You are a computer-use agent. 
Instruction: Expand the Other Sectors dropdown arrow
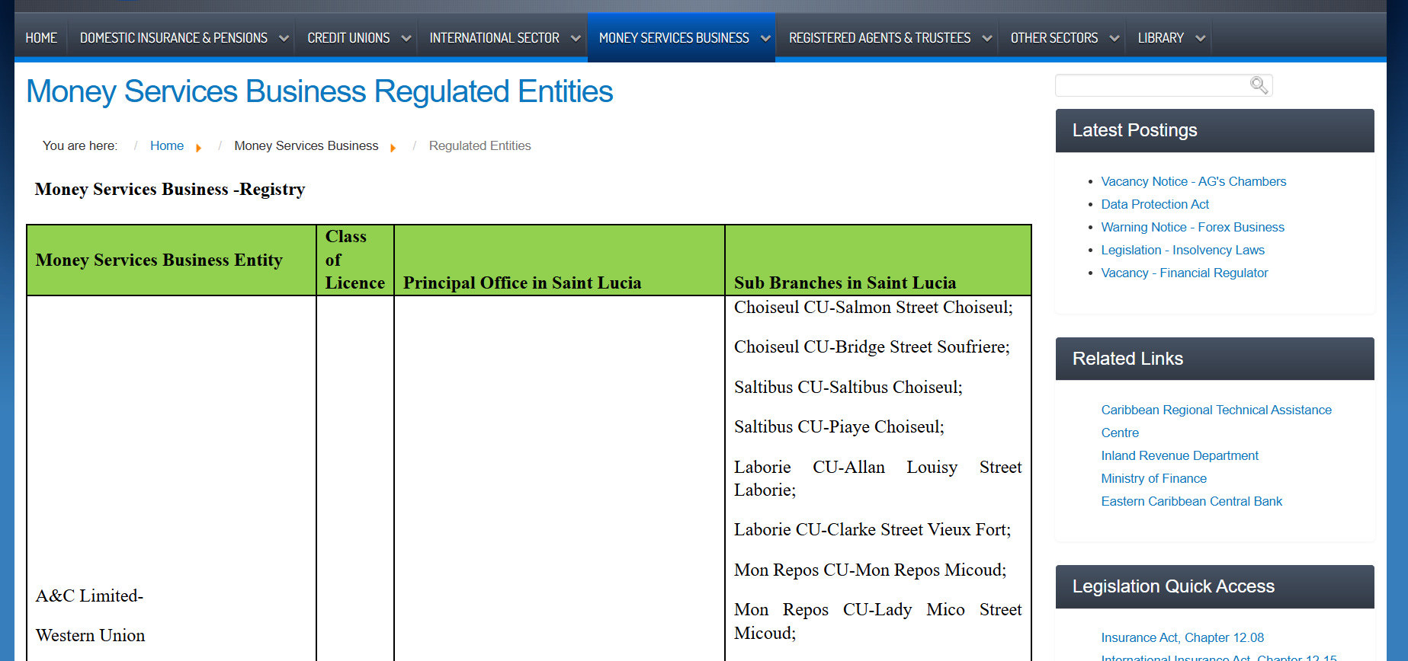(1115, 38)
